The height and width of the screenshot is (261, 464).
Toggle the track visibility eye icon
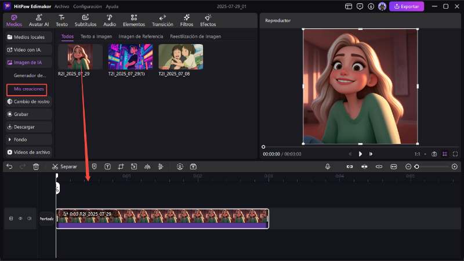(20, 219)
